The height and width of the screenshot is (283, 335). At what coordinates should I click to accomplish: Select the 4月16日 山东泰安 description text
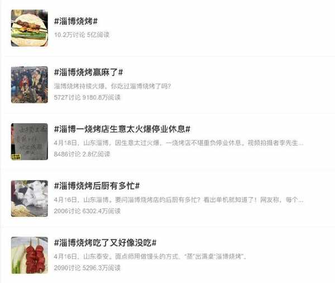coord(150,256)
